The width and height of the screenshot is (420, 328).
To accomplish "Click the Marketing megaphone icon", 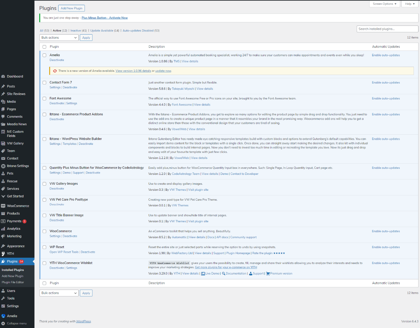I will [x=3, y=236].
